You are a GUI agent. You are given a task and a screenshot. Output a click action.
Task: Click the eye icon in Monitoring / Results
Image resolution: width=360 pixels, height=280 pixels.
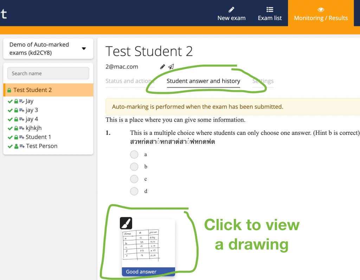tap(321, 9)
